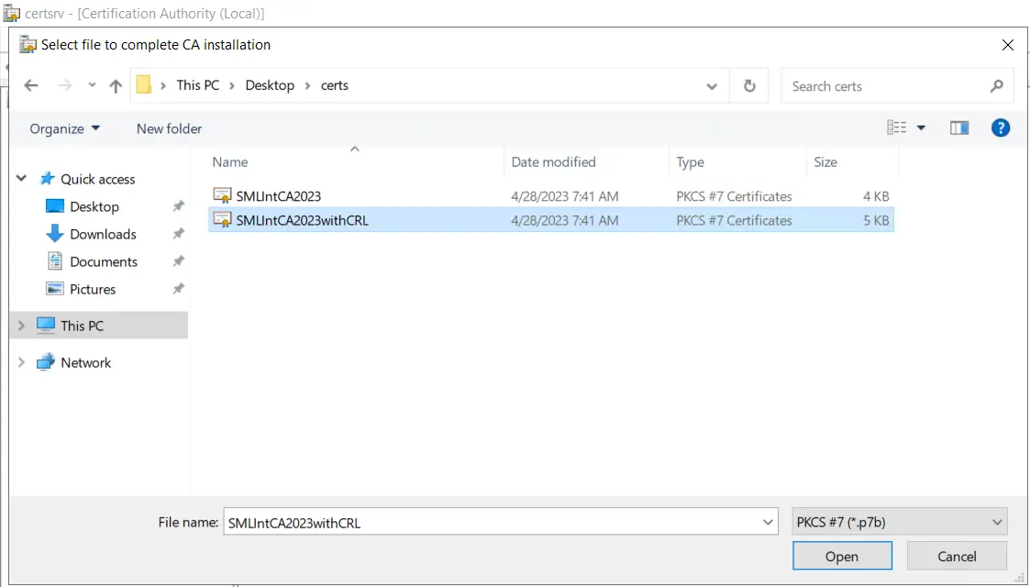Toggle the preview pane icon
This screenshot has height=587, width=1030.
(x=959, y=128)
